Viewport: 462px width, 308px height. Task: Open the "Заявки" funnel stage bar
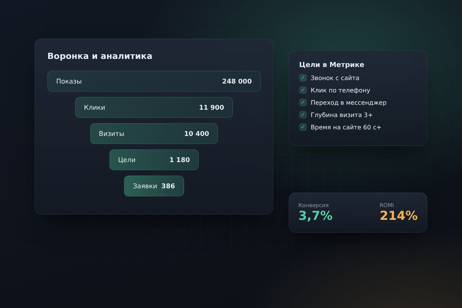(x=154, y=186)
